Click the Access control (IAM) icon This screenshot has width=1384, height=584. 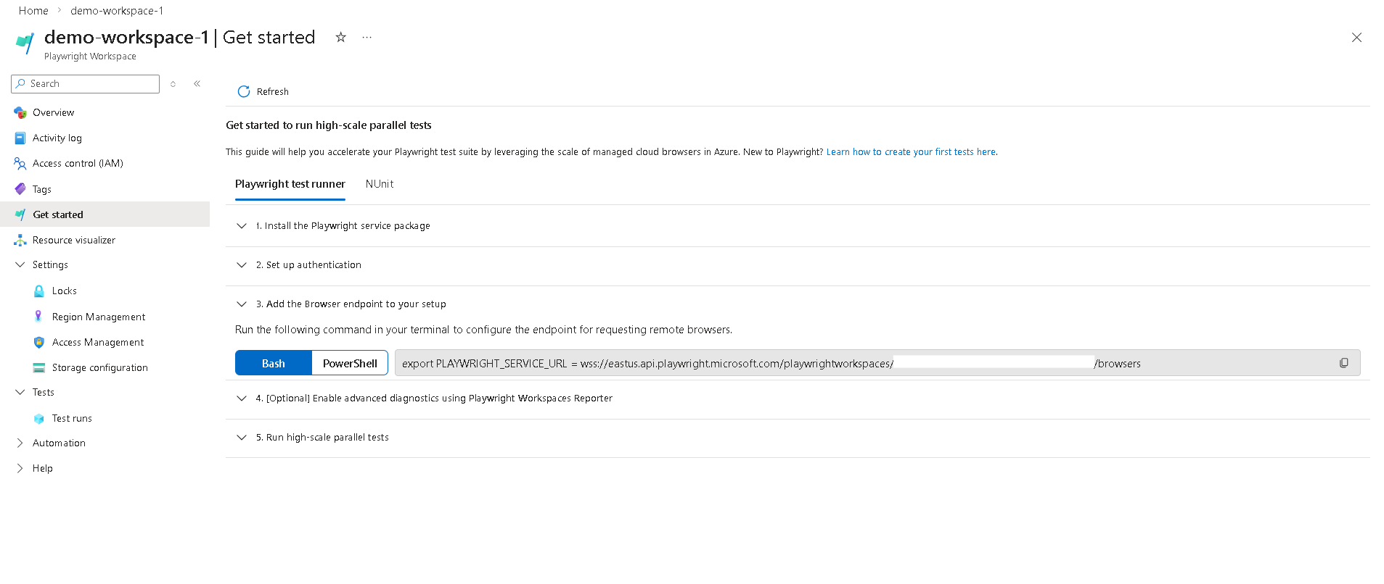point(20,164)
